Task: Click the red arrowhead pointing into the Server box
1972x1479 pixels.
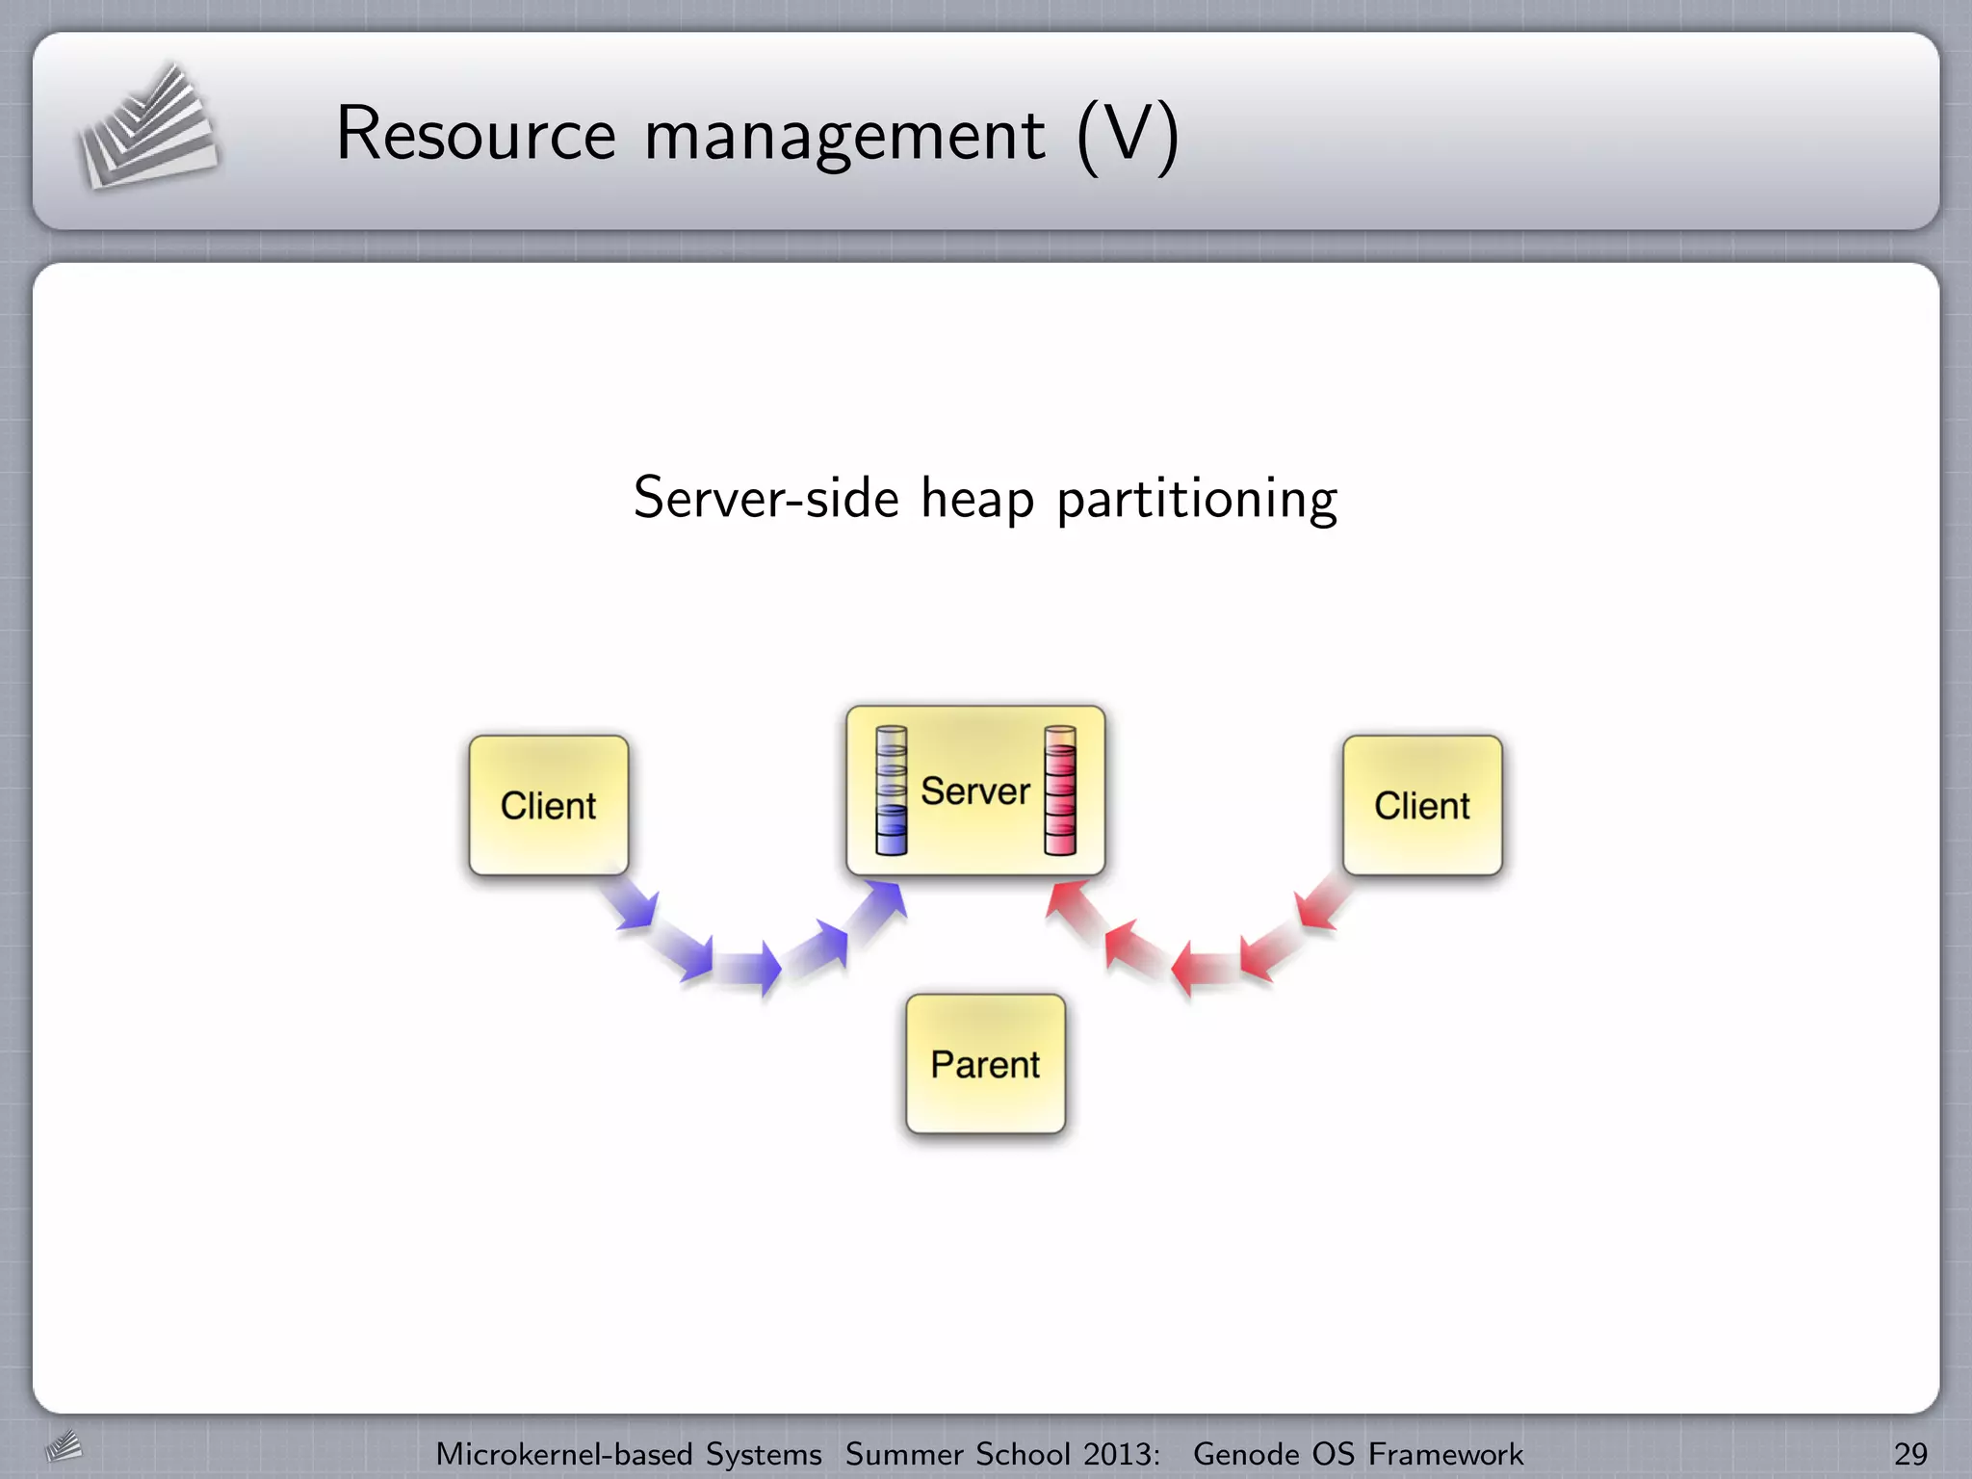Action: pos(1069,903)
